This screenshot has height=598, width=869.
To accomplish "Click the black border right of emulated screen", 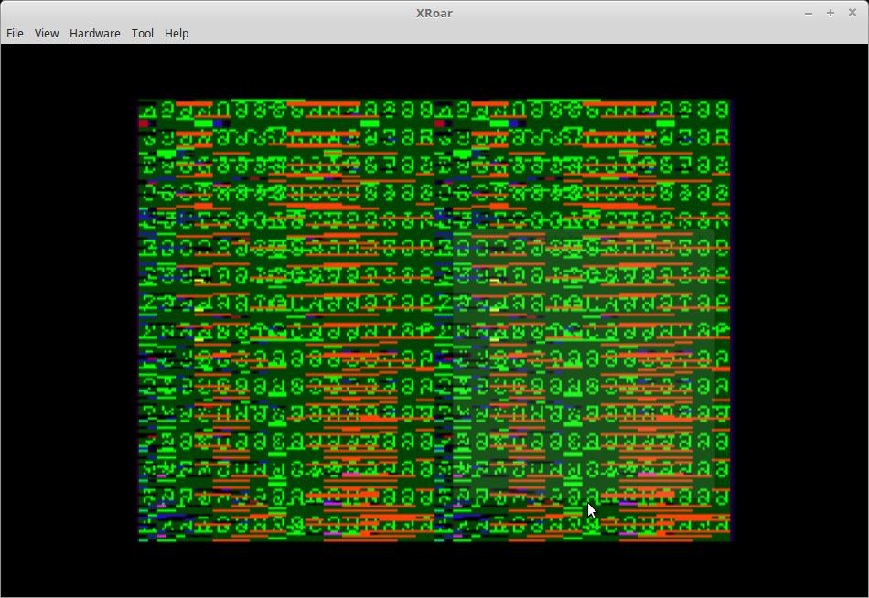I will [x=800, y=320].
